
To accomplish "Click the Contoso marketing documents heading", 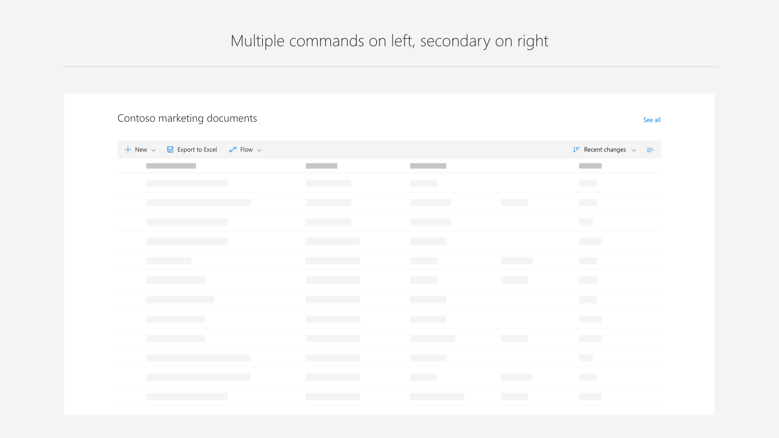I will (x=187, y=118).
